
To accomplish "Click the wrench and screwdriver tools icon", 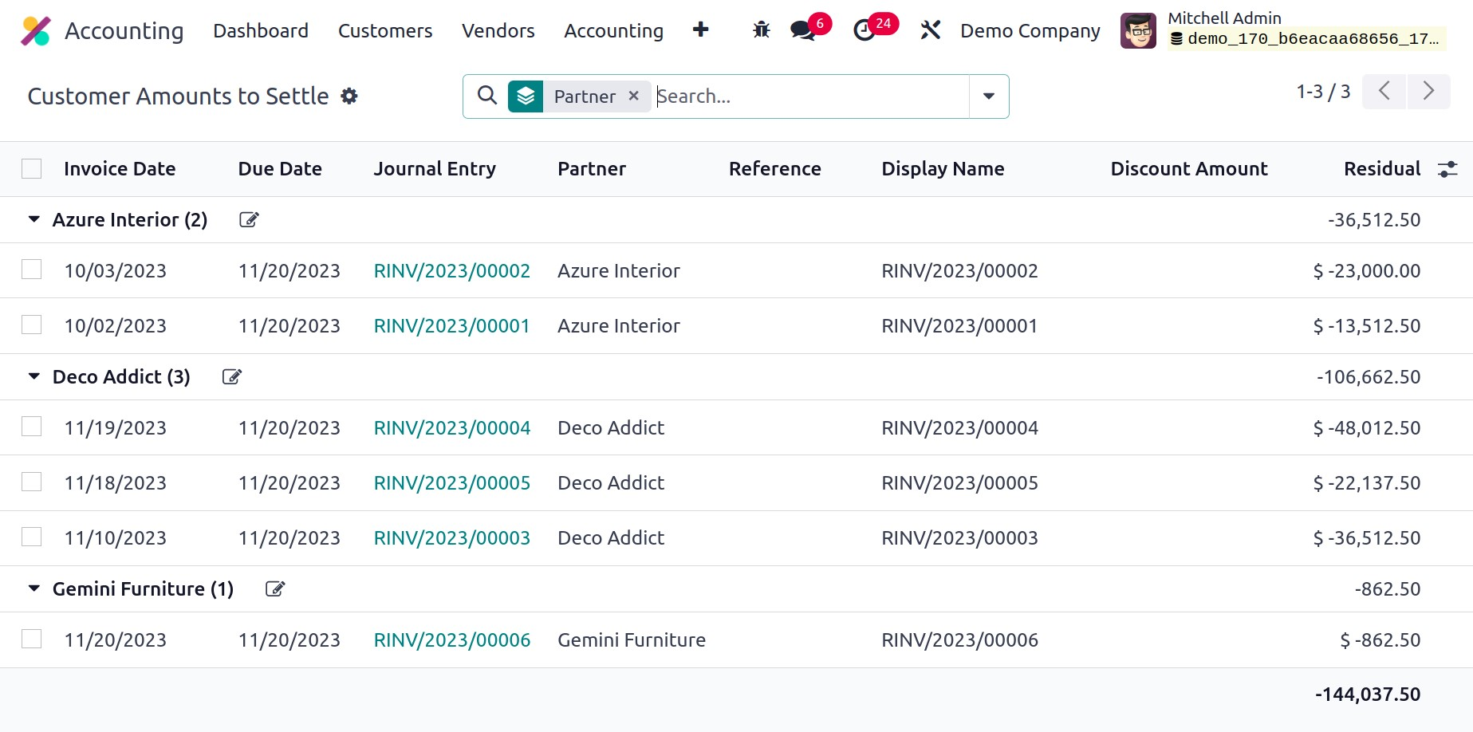I will click(x=930, y=30).
